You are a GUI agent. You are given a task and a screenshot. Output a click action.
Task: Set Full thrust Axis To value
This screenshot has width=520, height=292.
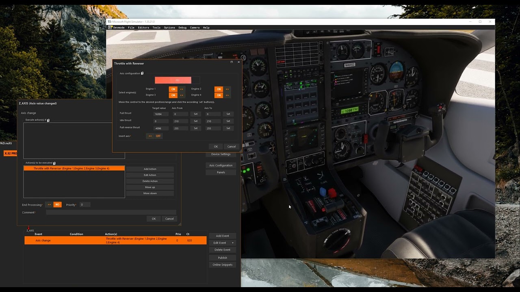pos(228,114)
